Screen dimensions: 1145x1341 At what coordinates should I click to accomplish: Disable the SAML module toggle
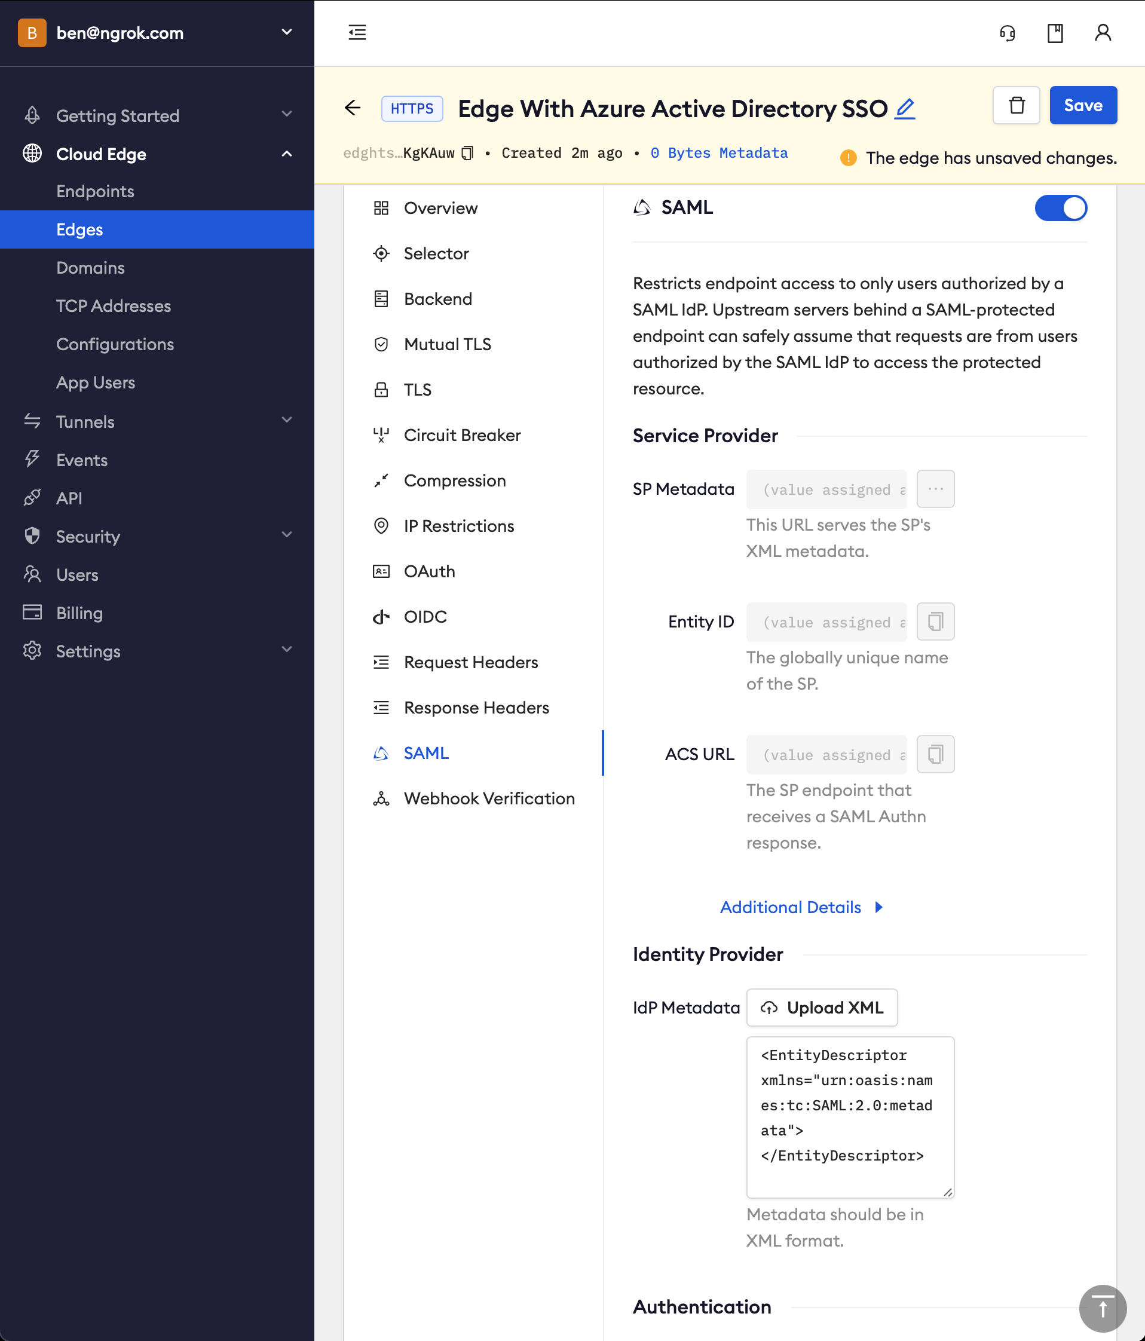click(1060, 208)
